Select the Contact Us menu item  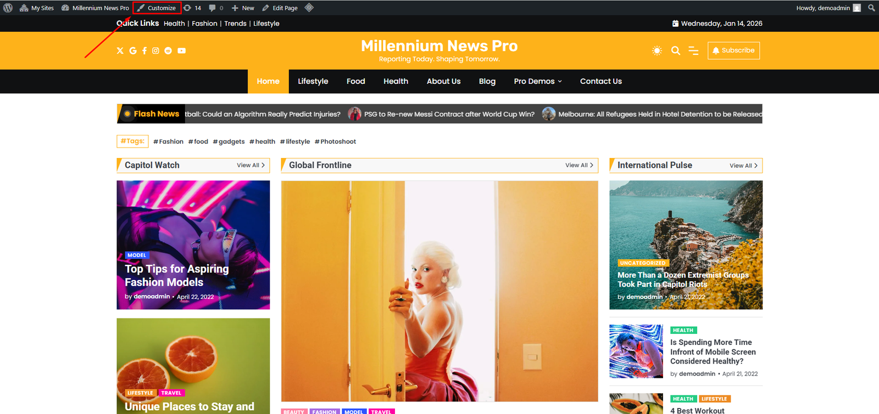600,81
